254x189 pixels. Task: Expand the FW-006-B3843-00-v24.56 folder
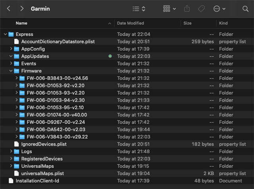16,78
